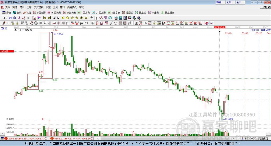Viewport: 271px width, 146px height.
Task: Open the 行情 market quotes view
Action: click(7, 13)
